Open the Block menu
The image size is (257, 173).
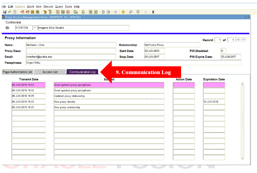(30, 6)
